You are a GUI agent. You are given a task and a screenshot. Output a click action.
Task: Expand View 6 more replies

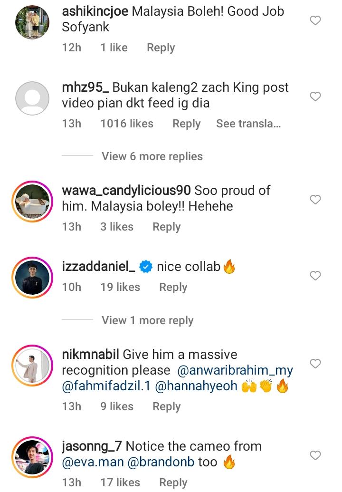(x=152, y=156)
